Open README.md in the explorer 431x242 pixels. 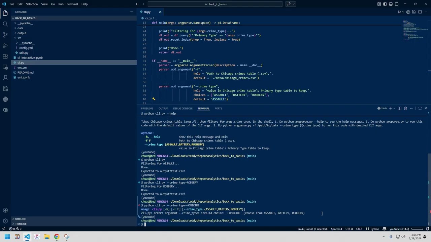[x=25, y=73]
